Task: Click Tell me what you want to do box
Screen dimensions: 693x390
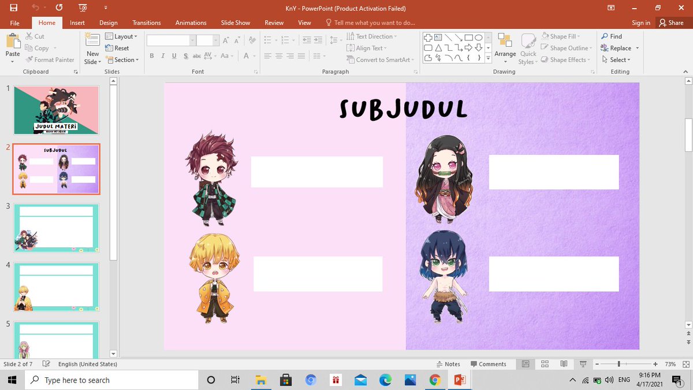Action: coord(370,23)
